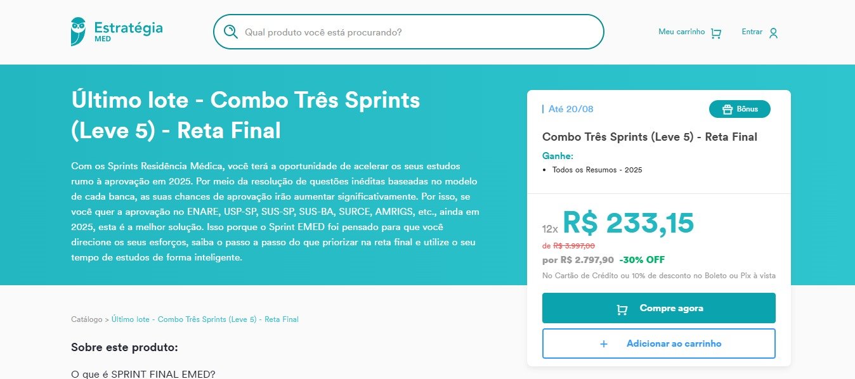Screen dimensions: 855x379
Task: Click the gift icon in Bônus badge
Action: (x=727, y=109)
